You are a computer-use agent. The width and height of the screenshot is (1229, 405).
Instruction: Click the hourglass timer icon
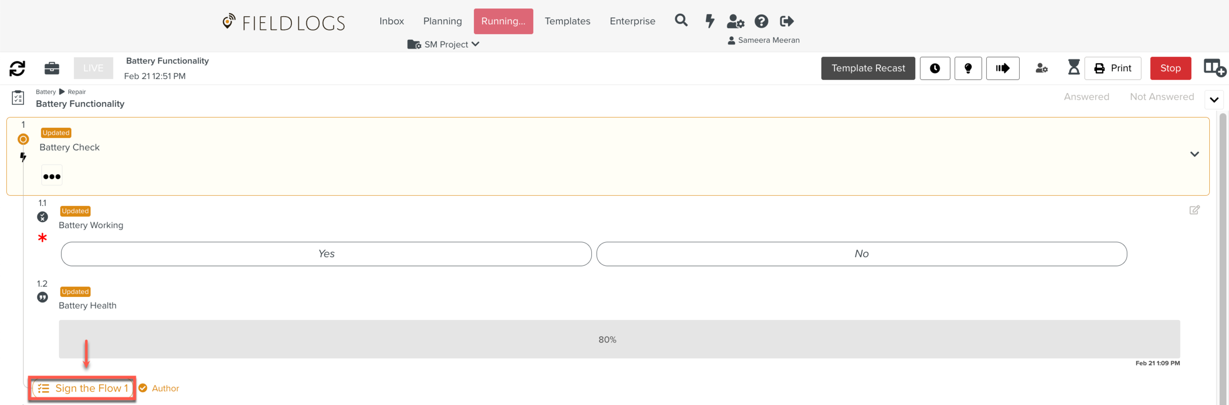pos(1074,67)
